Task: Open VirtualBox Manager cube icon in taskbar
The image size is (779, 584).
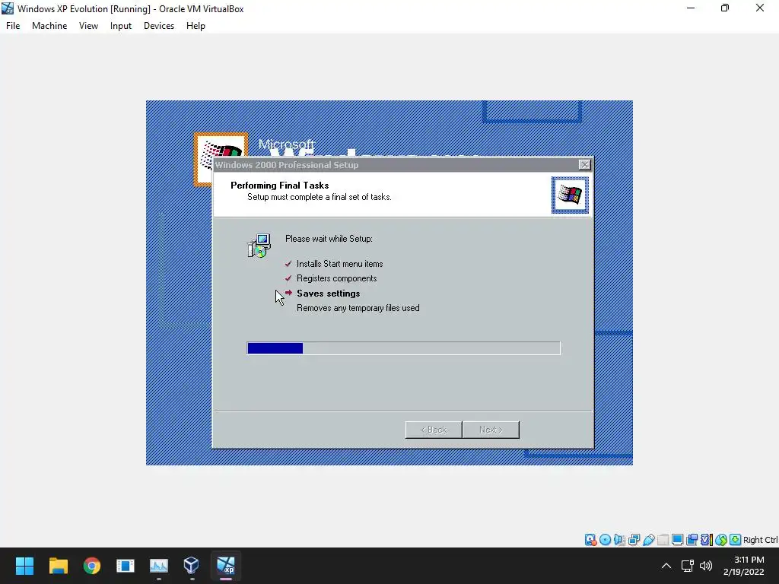Action: [x=192, y=565]
